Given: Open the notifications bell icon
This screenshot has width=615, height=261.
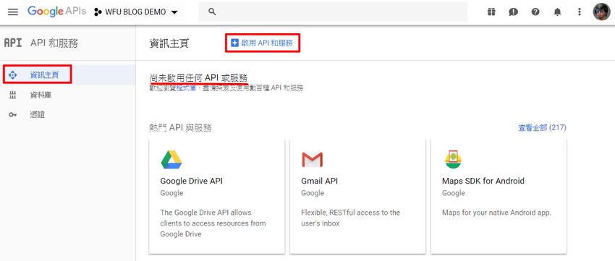Looking at the screenshot, I should [x=557, y=12].
